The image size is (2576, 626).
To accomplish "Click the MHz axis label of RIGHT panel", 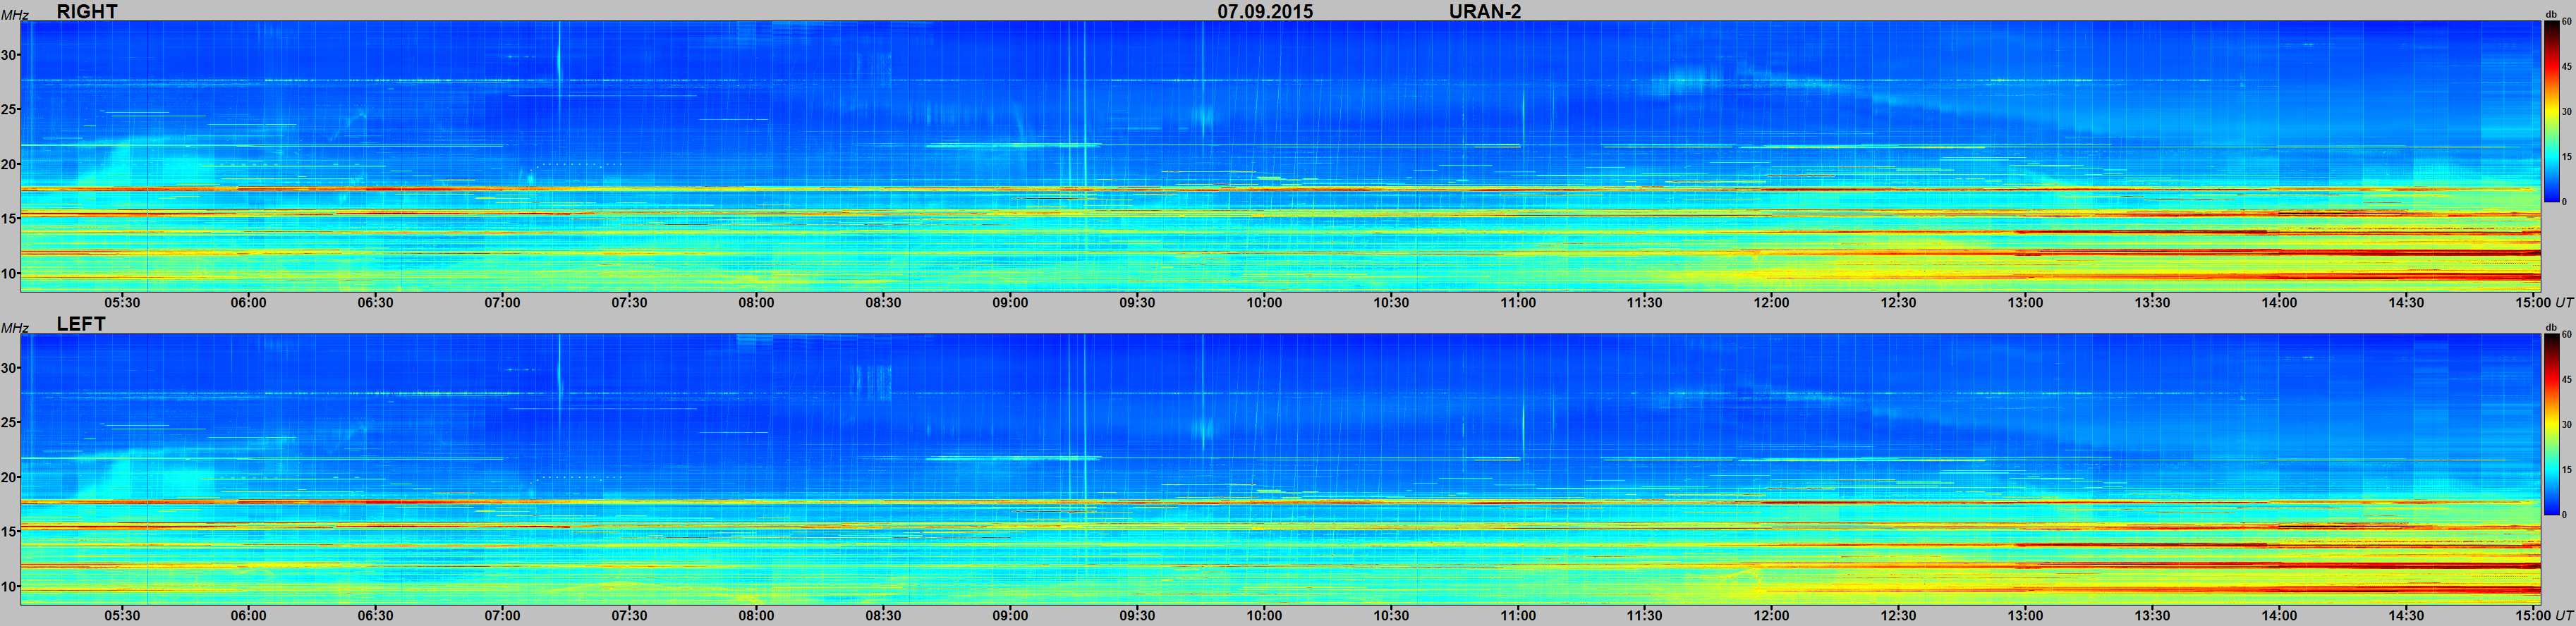I will 14,14.
